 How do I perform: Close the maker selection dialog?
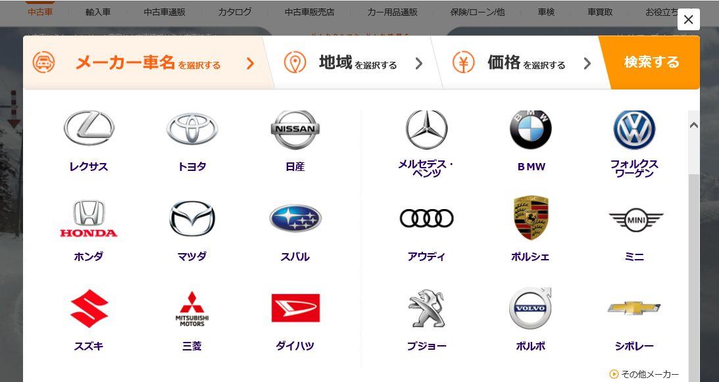(x=689, y=20)
